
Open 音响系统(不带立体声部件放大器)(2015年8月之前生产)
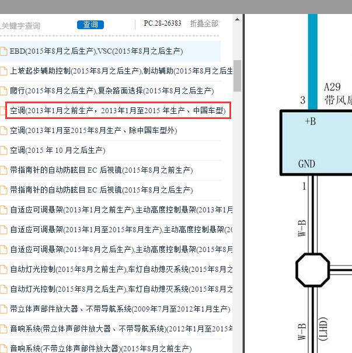point(100,348)
